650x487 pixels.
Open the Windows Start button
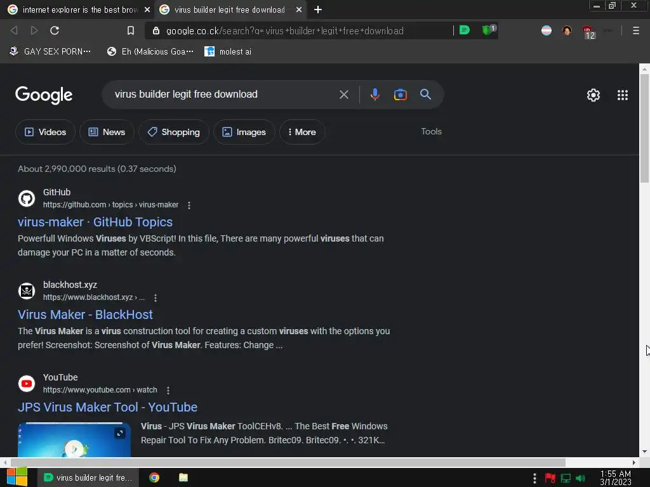click(x=17, y=477)
